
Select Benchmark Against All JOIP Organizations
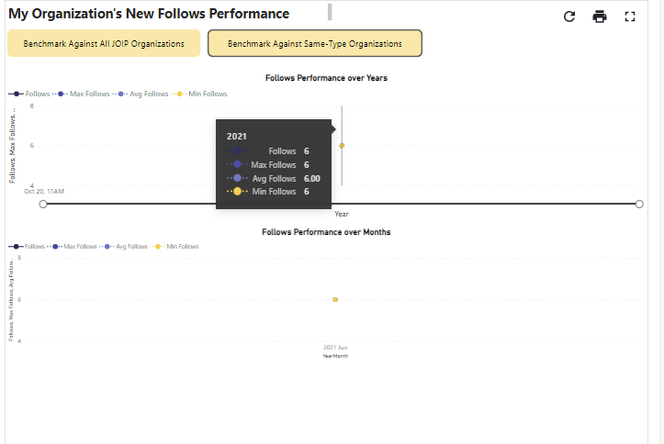click(x=104, y=43)
